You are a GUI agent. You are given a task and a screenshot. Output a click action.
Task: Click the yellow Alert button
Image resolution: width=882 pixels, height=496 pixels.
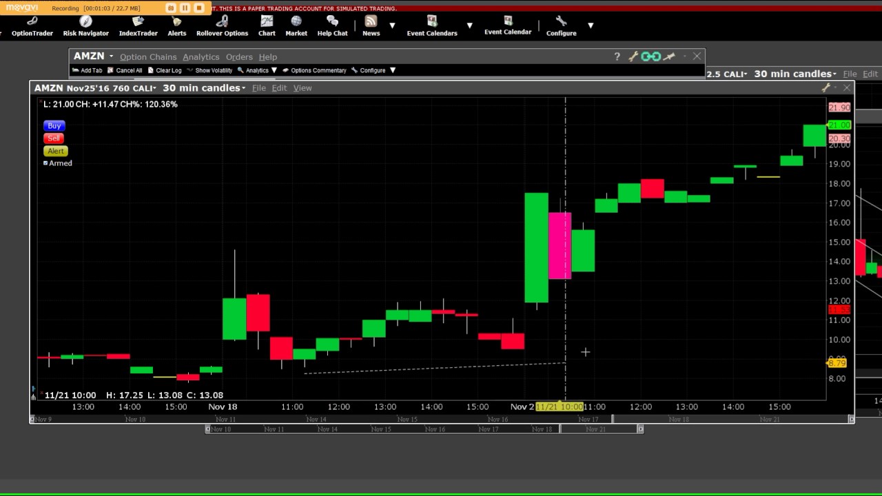click(x=55, y=151)
